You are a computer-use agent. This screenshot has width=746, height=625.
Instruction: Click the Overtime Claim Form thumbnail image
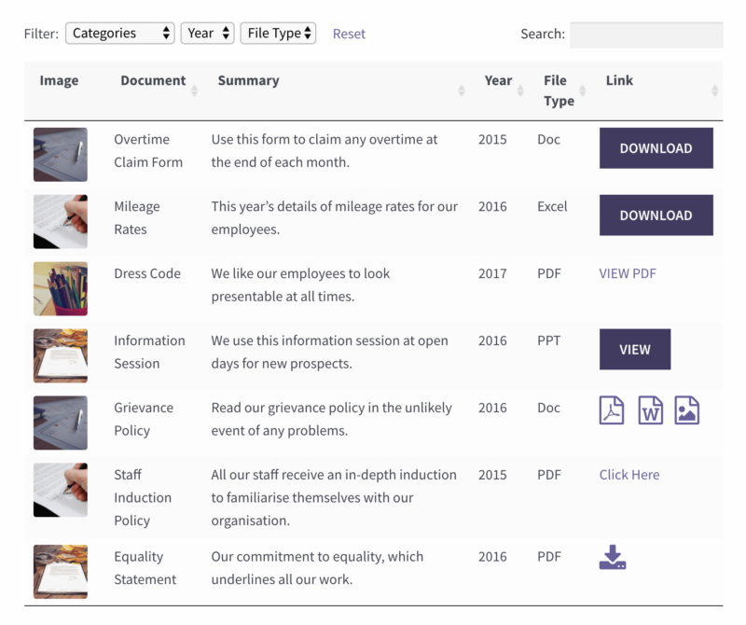click(60, 155)
